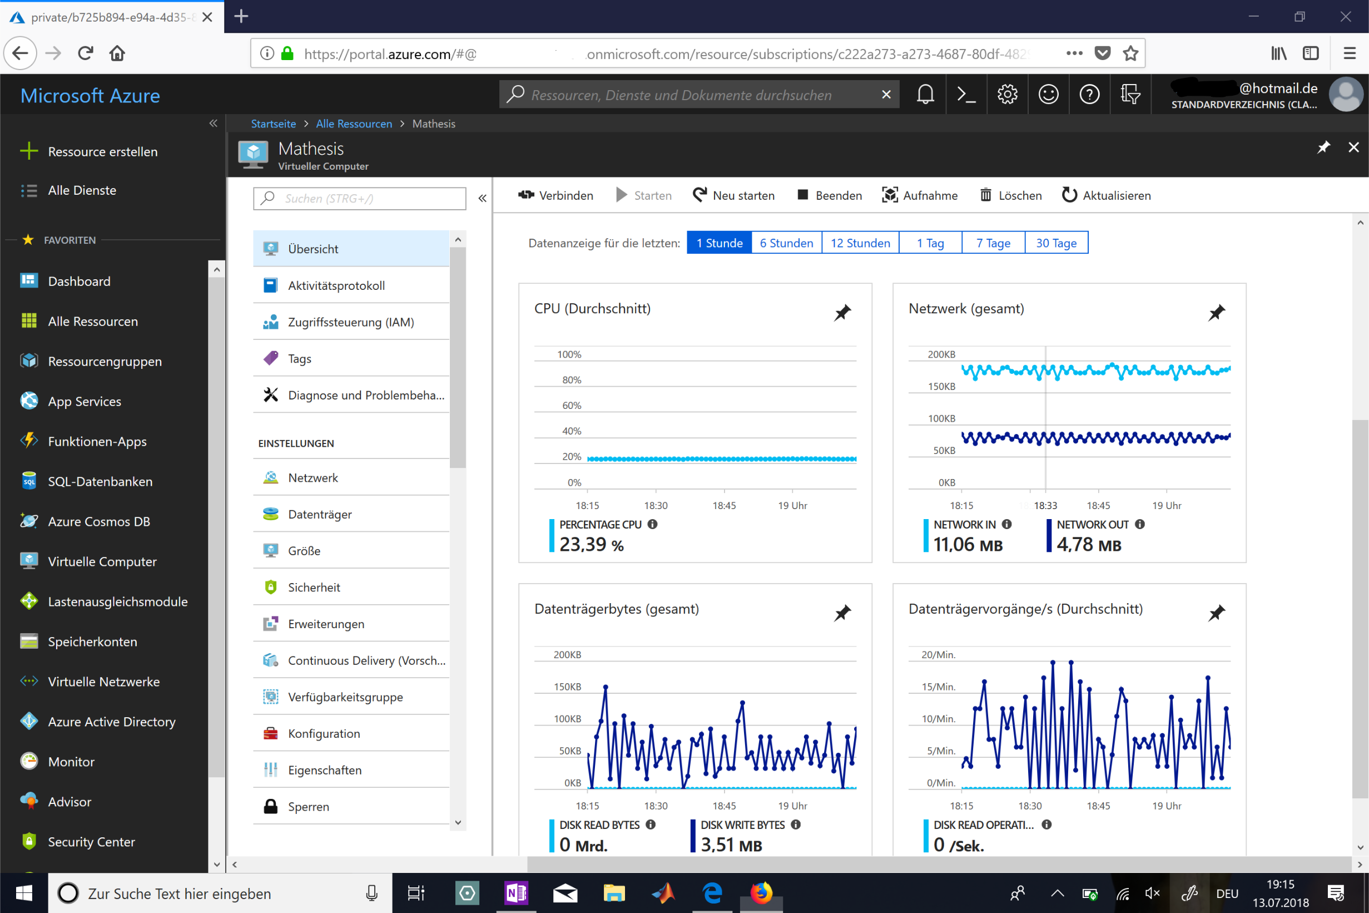
Task: Pin the Datenträgervorgänge/s chart
Action: [1217, 613]
